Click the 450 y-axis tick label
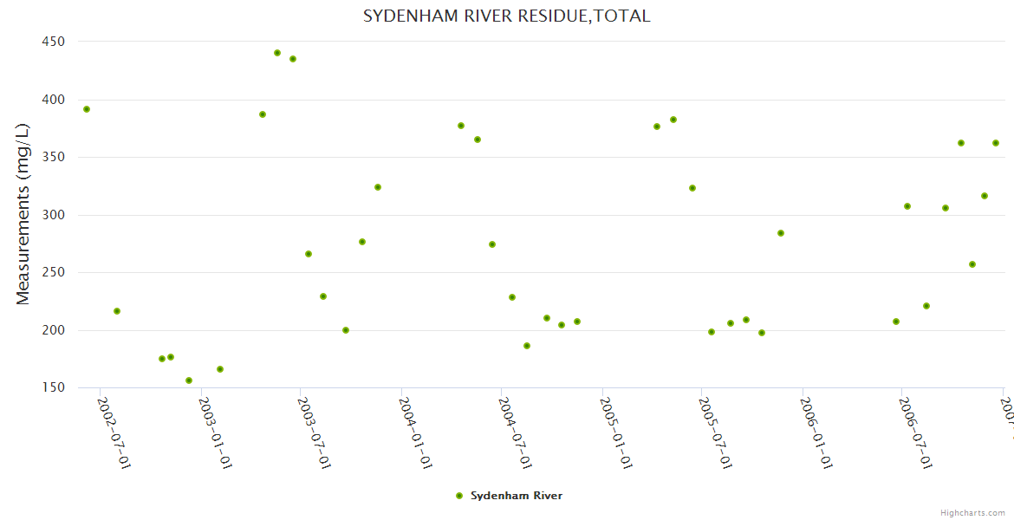 (x=53, y=42)
